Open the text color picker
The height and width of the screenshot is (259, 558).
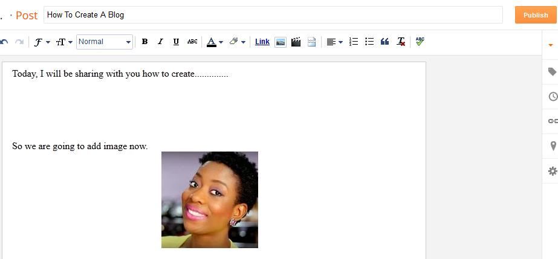tap(215, 42)
